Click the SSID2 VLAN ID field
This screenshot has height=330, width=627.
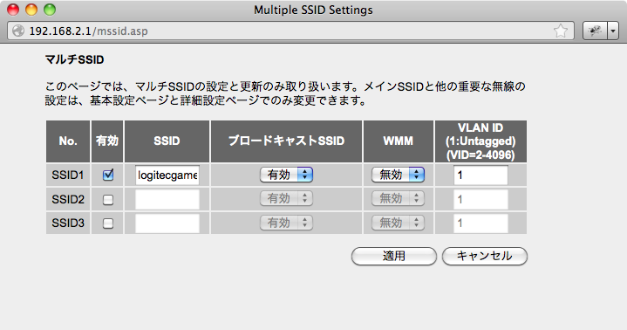click(480, 199)
